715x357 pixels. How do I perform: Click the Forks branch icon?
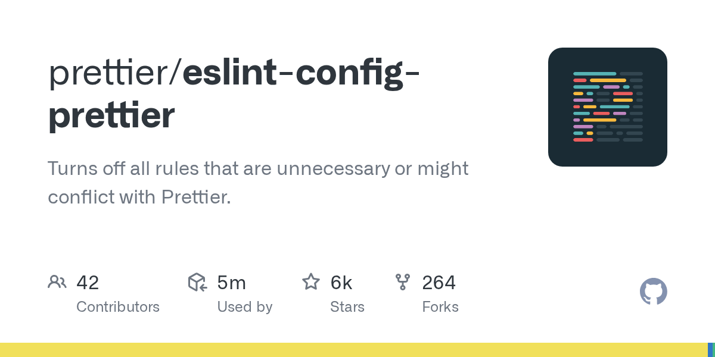403,282
